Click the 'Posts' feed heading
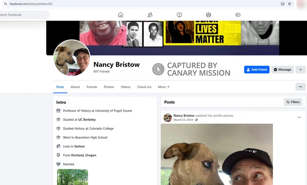 [x=169, y=102]
